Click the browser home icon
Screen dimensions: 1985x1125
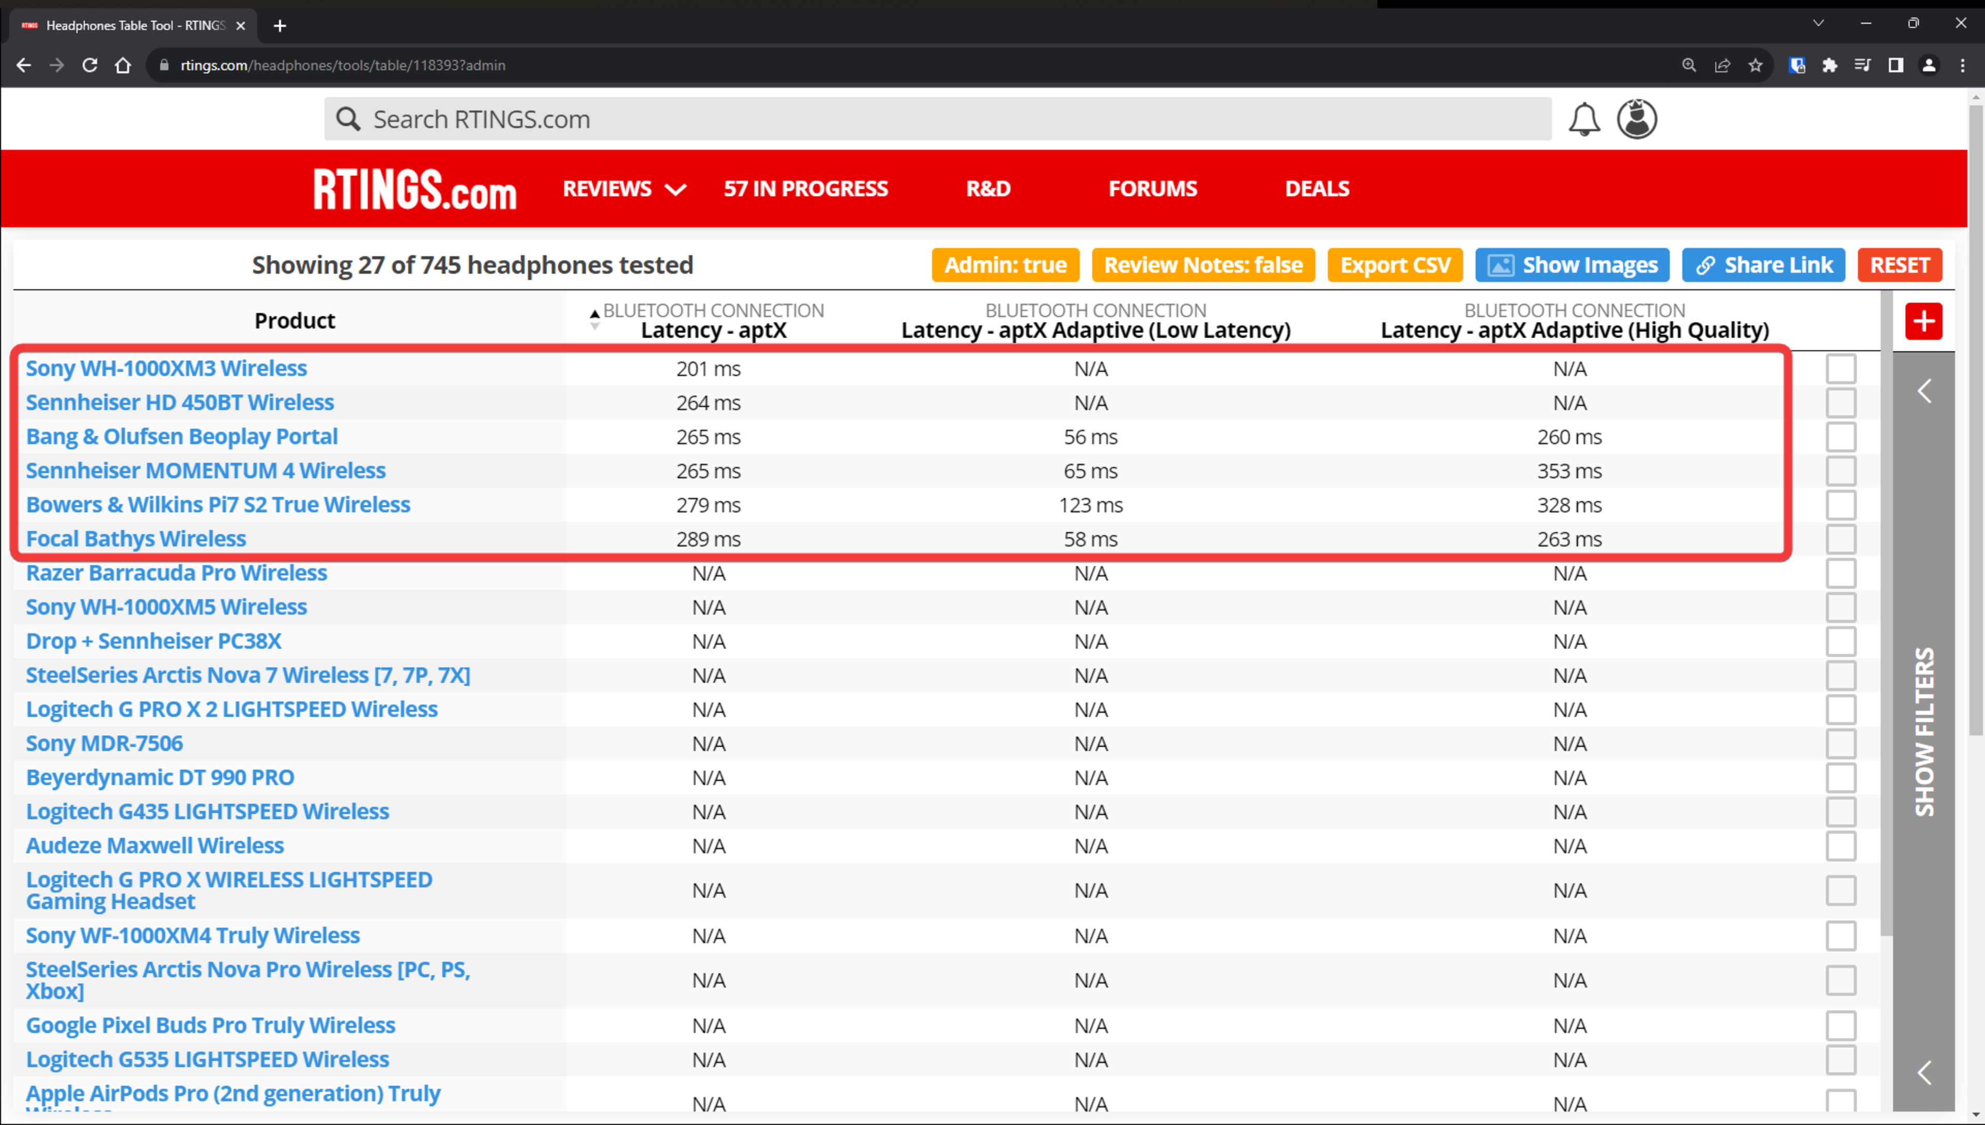(x=123, y=66)
